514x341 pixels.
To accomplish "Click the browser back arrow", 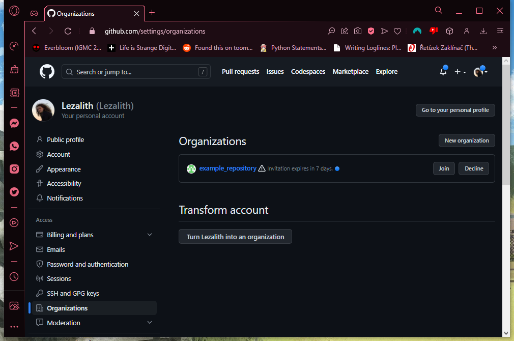I will pyautogui.click(x=34, y=31).
